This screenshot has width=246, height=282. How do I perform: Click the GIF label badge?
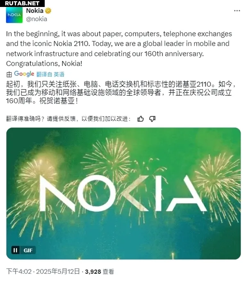28,250
